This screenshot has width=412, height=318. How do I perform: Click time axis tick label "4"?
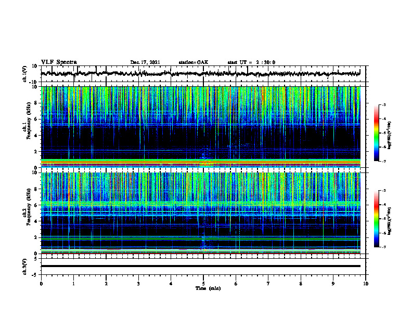pyautogui.click(x=171, y=284)
